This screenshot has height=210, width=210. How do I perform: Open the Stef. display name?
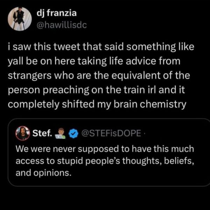point(42,133)
